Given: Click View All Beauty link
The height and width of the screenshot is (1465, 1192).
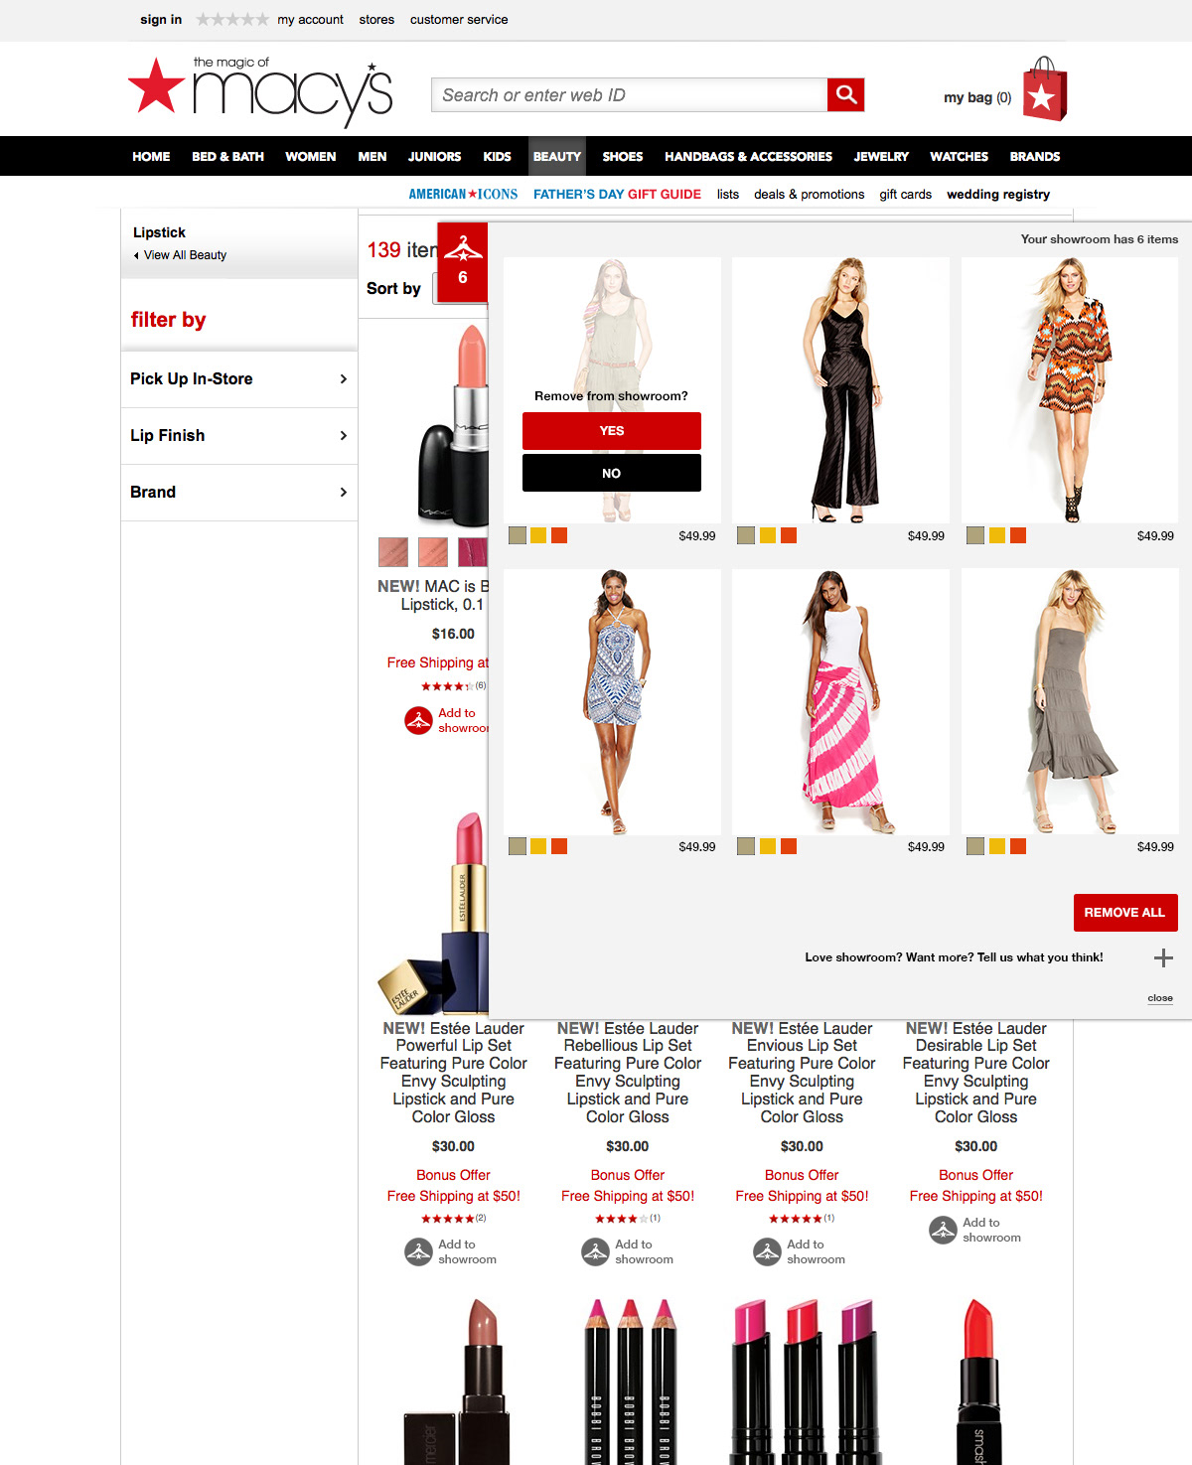Looking at the screenshot, I should click(185, 255).
